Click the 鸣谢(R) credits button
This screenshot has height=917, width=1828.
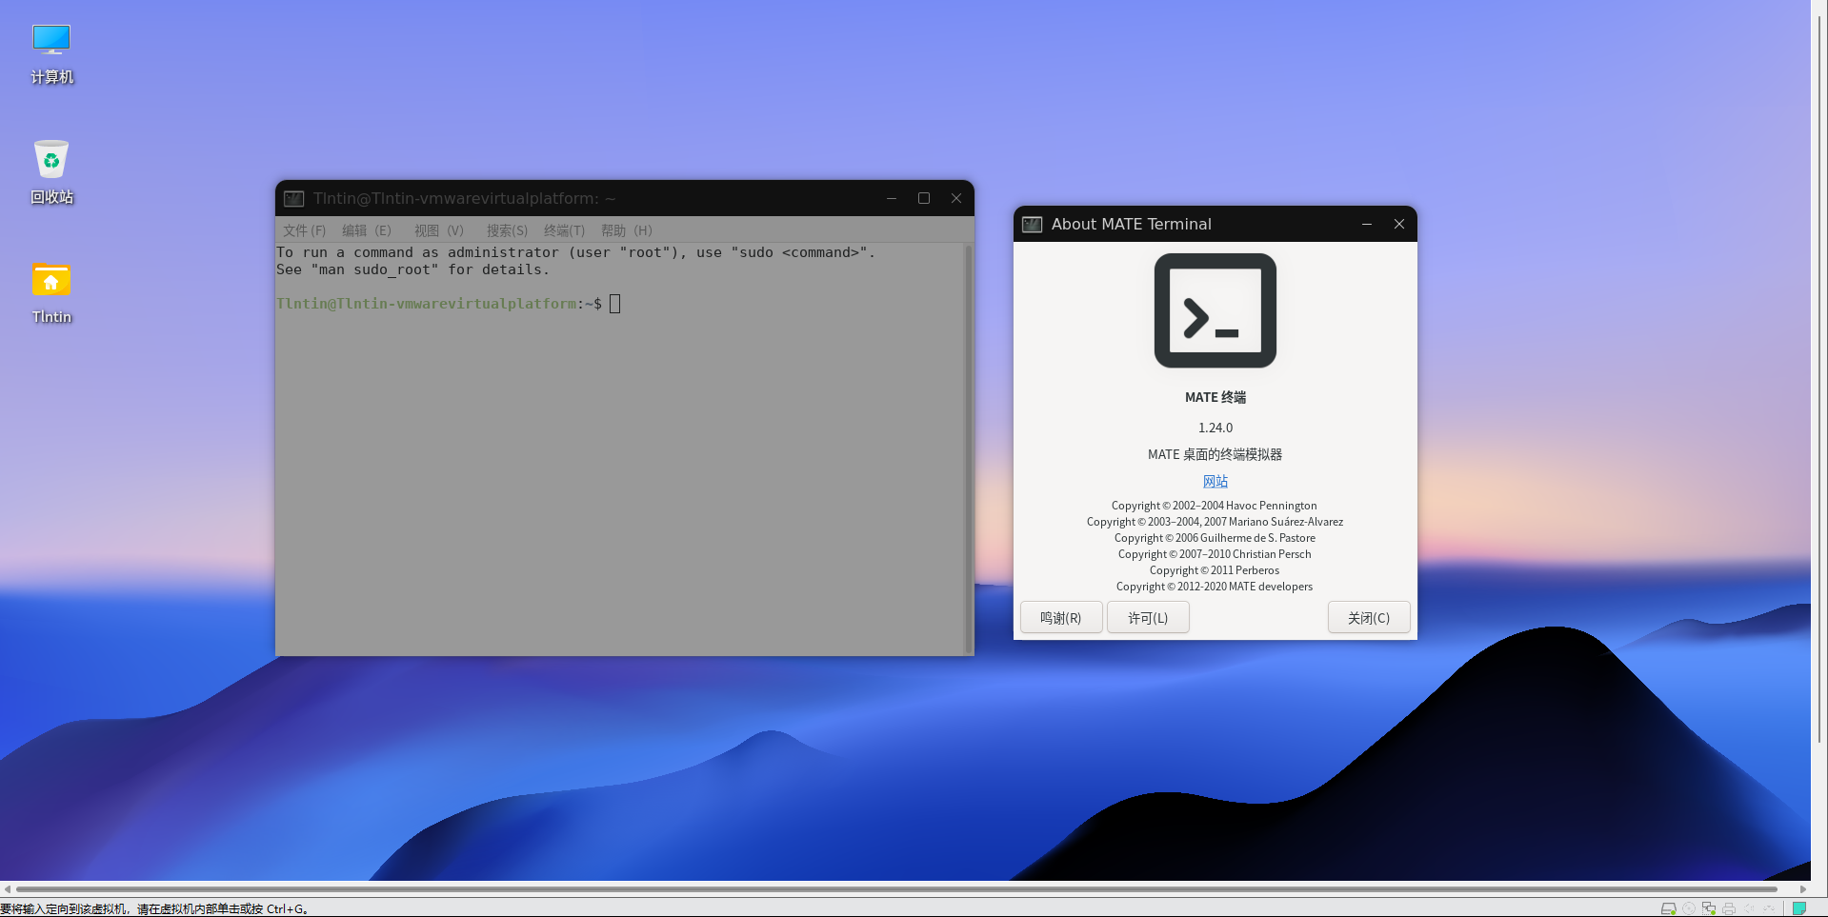[x=1060, y=618]
